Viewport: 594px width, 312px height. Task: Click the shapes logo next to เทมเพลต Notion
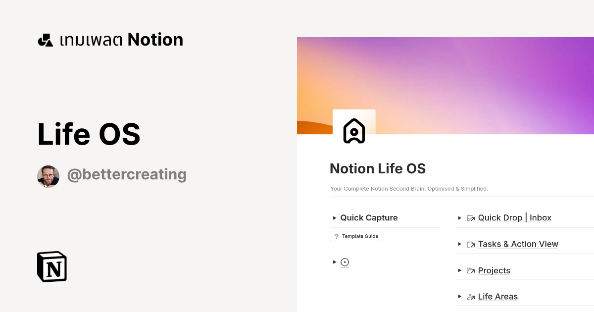pos(45,40)
